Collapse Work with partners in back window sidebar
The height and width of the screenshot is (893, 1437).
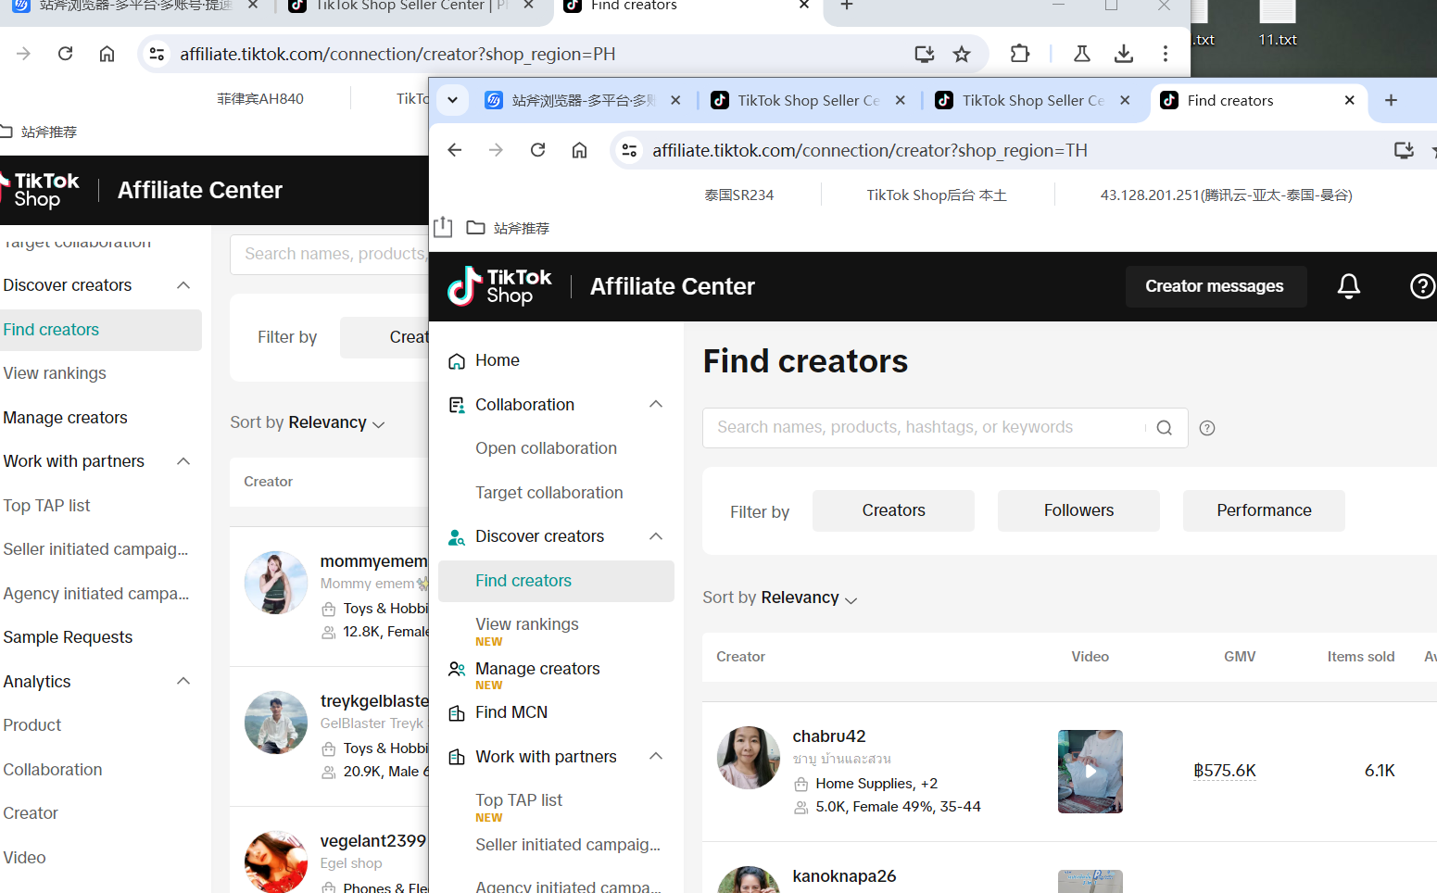183,461
